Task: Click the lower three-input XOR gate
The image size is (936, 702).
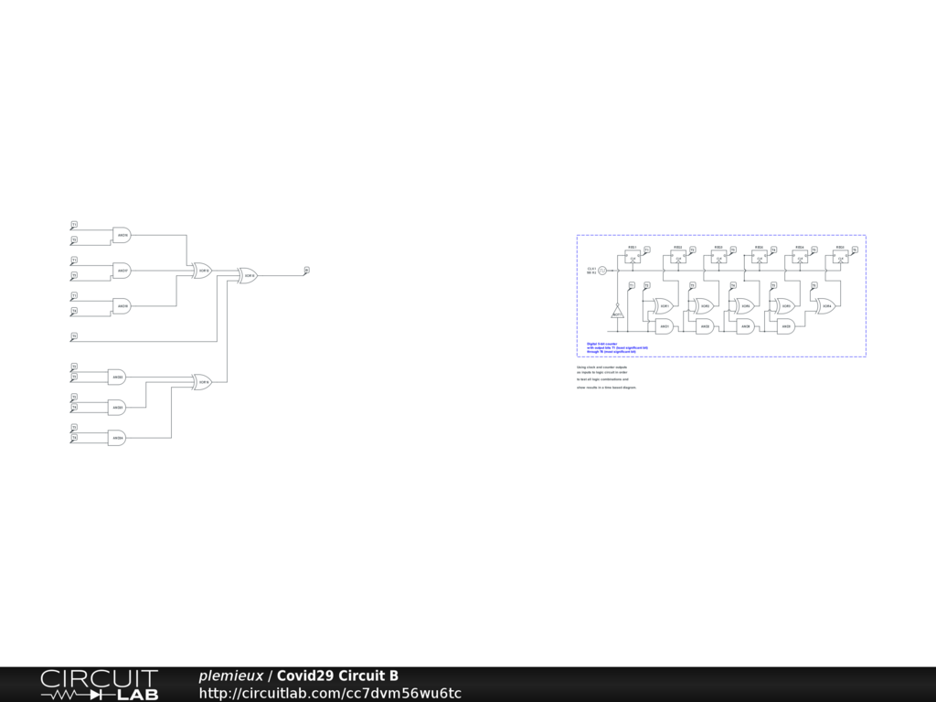Action: click(x=203, y=382)
